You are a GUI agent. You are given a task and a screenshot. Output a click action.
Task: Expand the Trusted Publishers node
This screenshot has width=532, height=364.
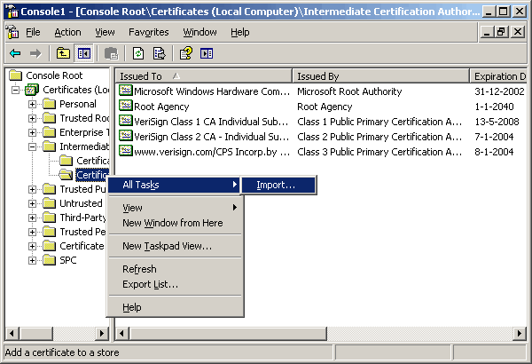click(32, 189)
